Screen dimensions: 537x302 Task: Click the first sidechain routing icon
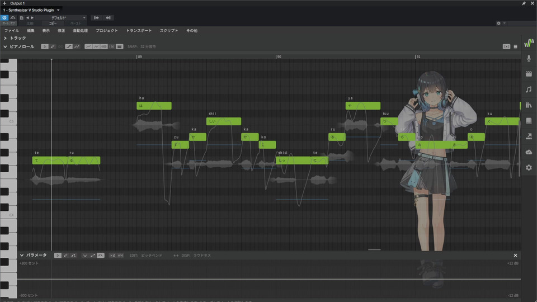pos(97,17)
